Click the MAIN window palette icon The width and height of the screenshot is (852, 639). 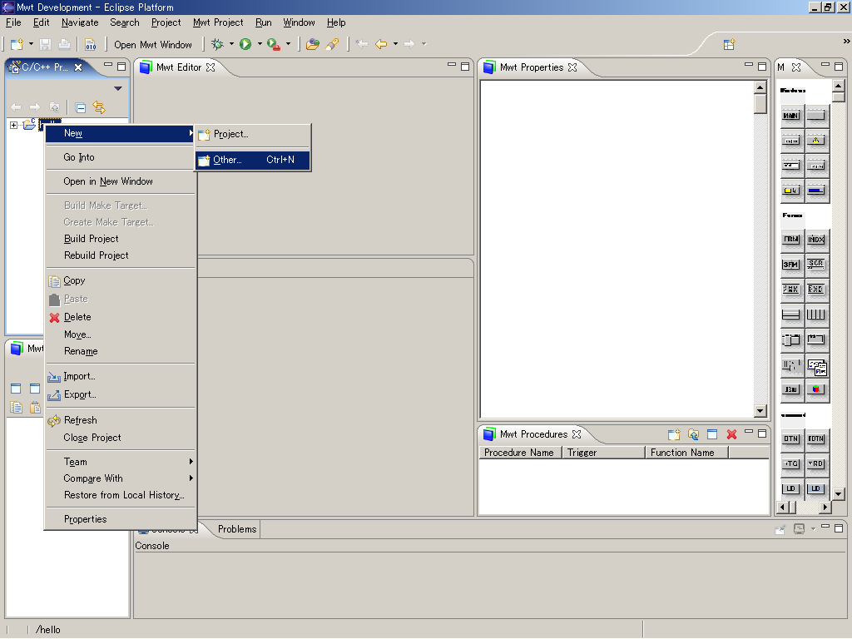pyautogui.click(x=791, y=115)
